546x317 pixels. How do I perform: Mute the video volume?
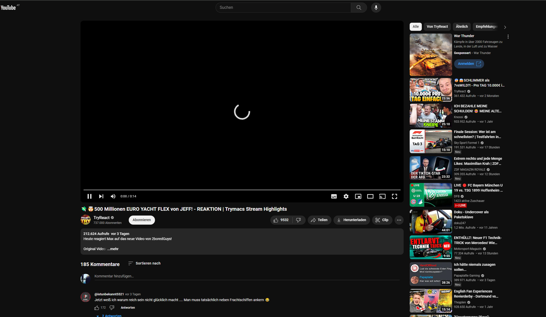click(113, 196)
